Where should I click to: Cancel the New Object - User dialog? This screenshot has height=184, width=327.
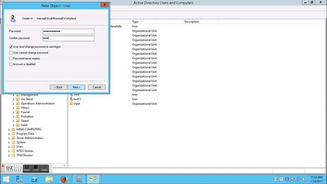pyautogui.click(x=97, y=87)
